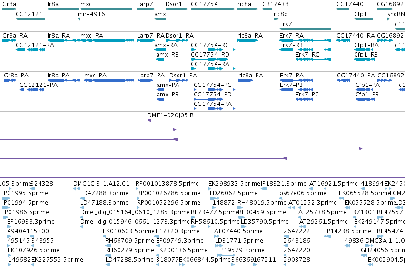Select the mxc-PA protein glyph
Screen dimensions: 405x267
coord(109,80)
